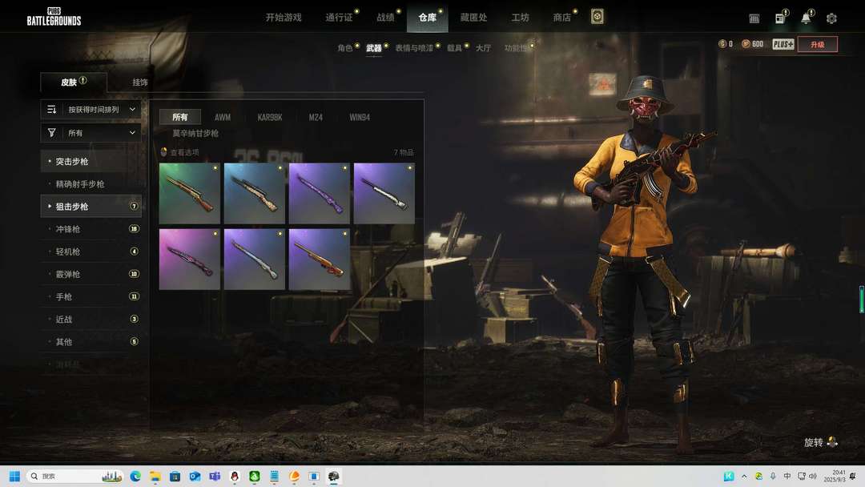865x487 pixels.
Task: Select the 冲锋枪 category
Action: coord(91,229)
